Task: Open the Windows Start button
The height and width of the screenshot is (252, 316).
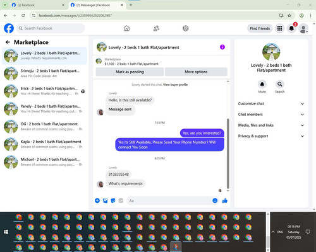Action: pos(6,232)
